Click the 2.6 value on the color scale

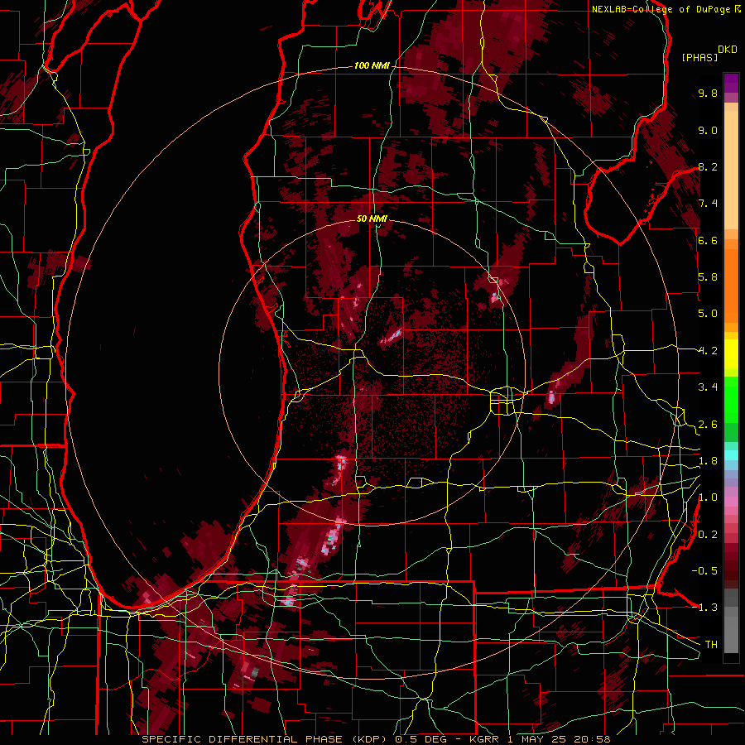click(x=708, y=425)
